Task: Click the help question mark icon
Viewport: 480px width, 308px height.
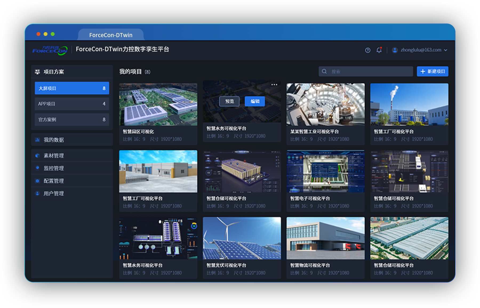Action: 368,50
